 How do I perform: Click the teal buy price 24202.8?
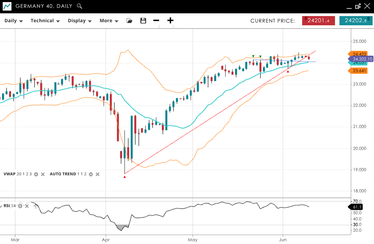356,21
